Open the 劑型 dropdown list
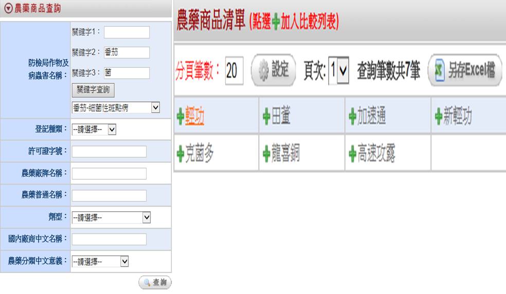506x294 pixels. pos(111,217)
